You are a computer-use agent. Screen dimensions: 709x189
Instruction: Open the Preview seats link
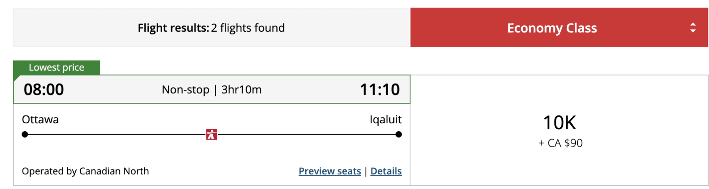[330, 171]
